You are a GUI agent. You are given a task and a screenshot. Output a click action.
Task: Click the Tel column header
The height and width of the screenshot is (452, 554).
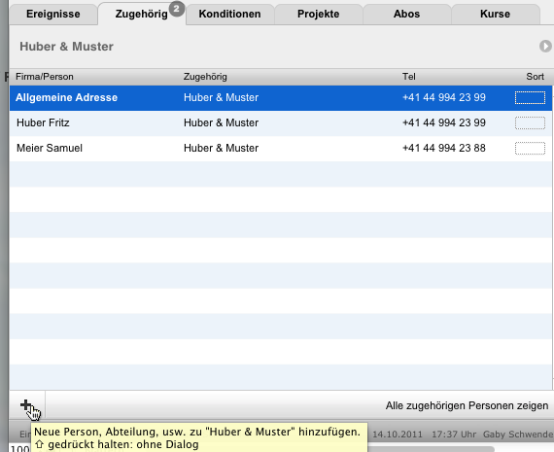[x=409, y=77]
